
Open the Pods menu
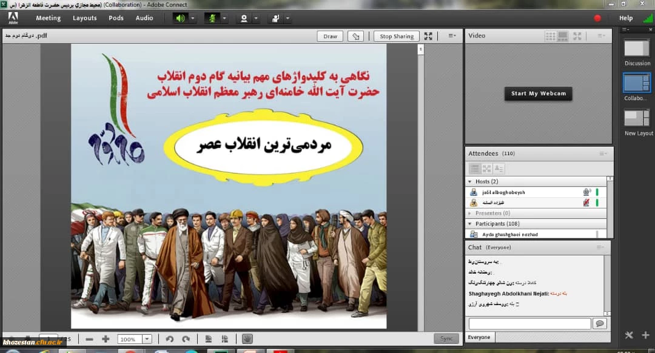pyautogui.click(x=116, y=18)
